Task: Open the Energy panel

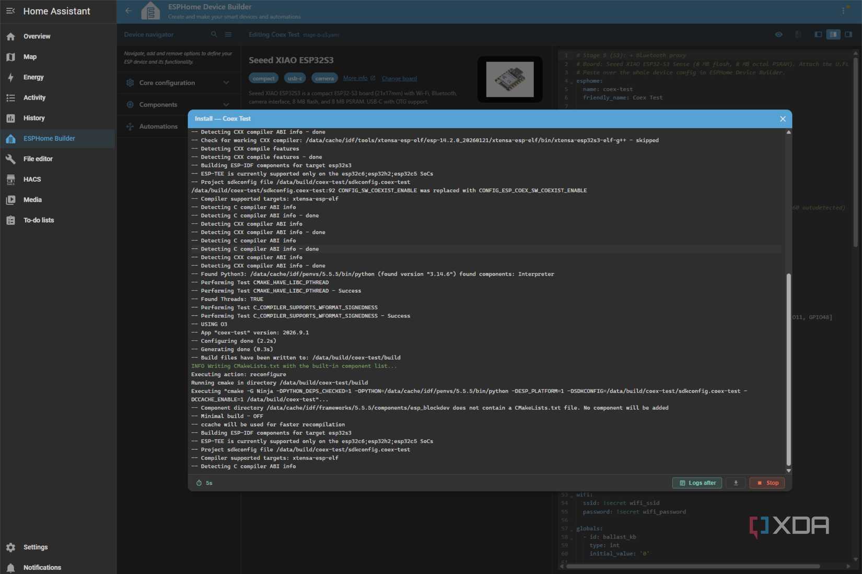Action: (58, 77)
